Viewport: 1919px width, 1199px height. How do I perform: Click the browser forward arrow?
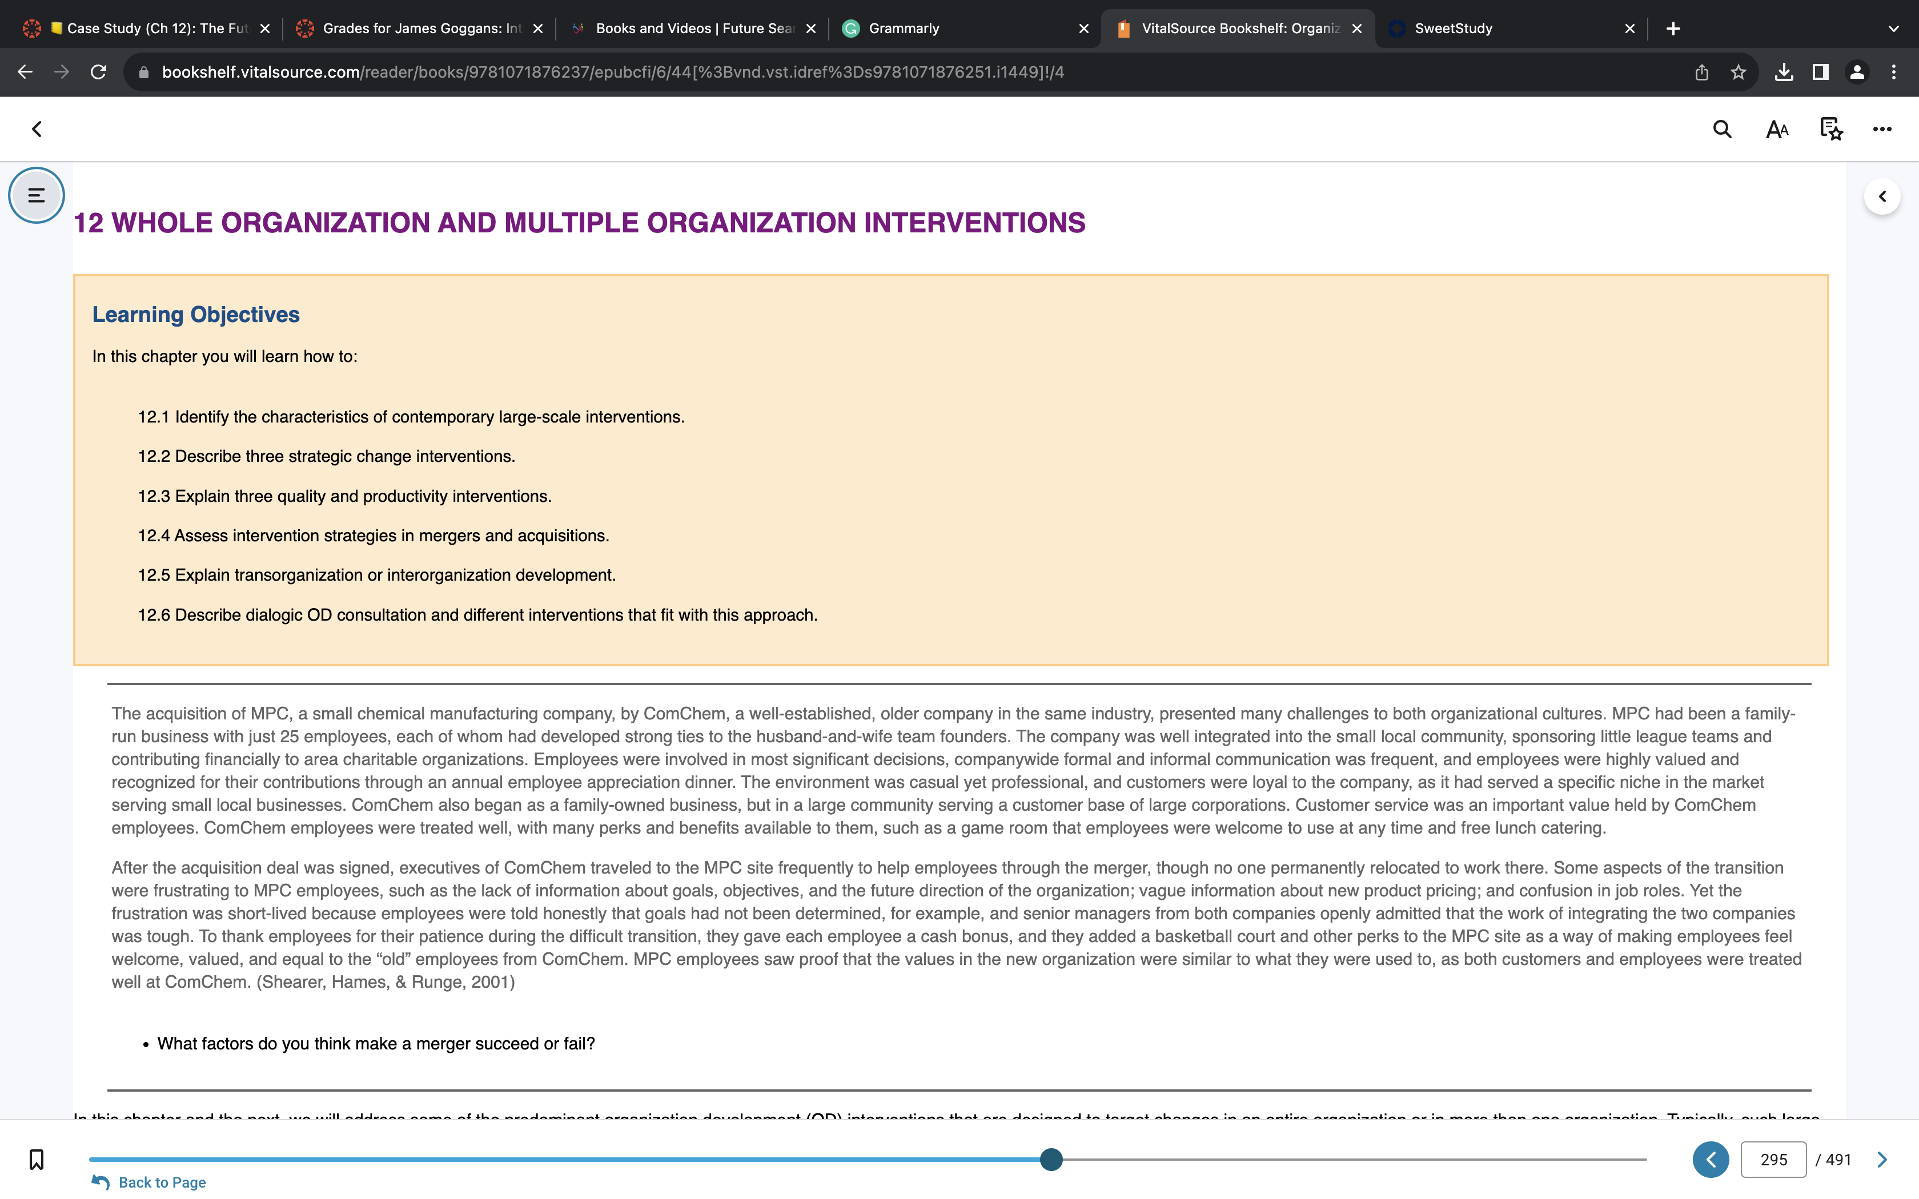coord(61,72)
